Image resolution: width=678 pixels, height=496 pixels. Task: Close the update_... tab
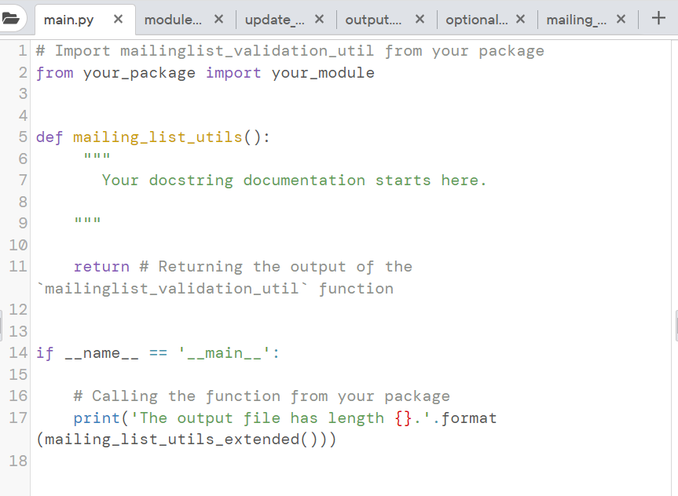319,19
